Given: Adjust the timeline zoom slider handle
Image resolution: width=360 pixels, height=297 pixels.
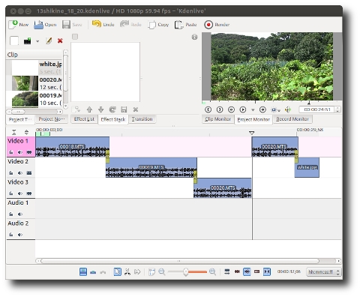Looking at the screenshot, I should (185, 271).
